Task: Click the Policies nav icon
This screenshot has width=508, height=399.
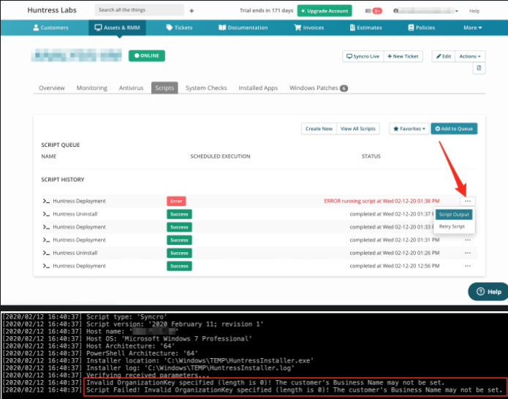Action: pyautogui.click(x=411, y=28)
